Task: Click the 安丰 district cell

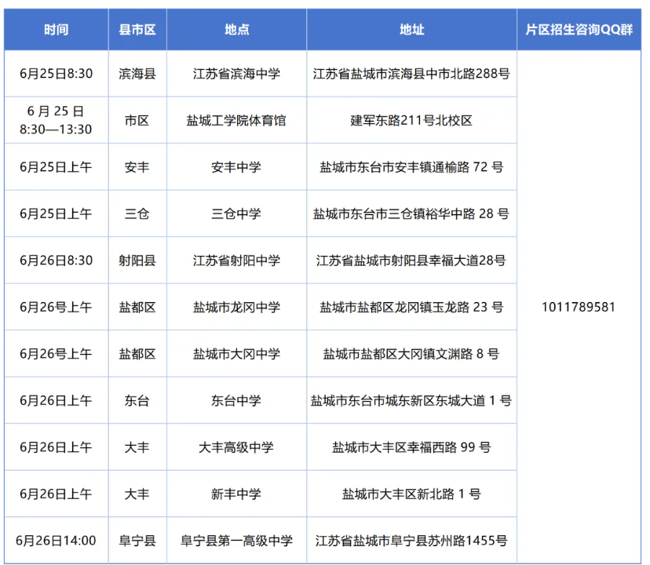Action: click(137, 167)
